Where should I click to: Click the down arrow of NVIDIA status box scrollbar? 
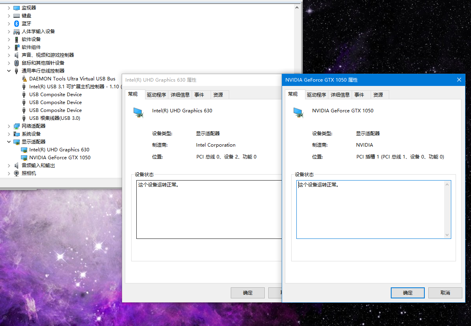(447, 235)
